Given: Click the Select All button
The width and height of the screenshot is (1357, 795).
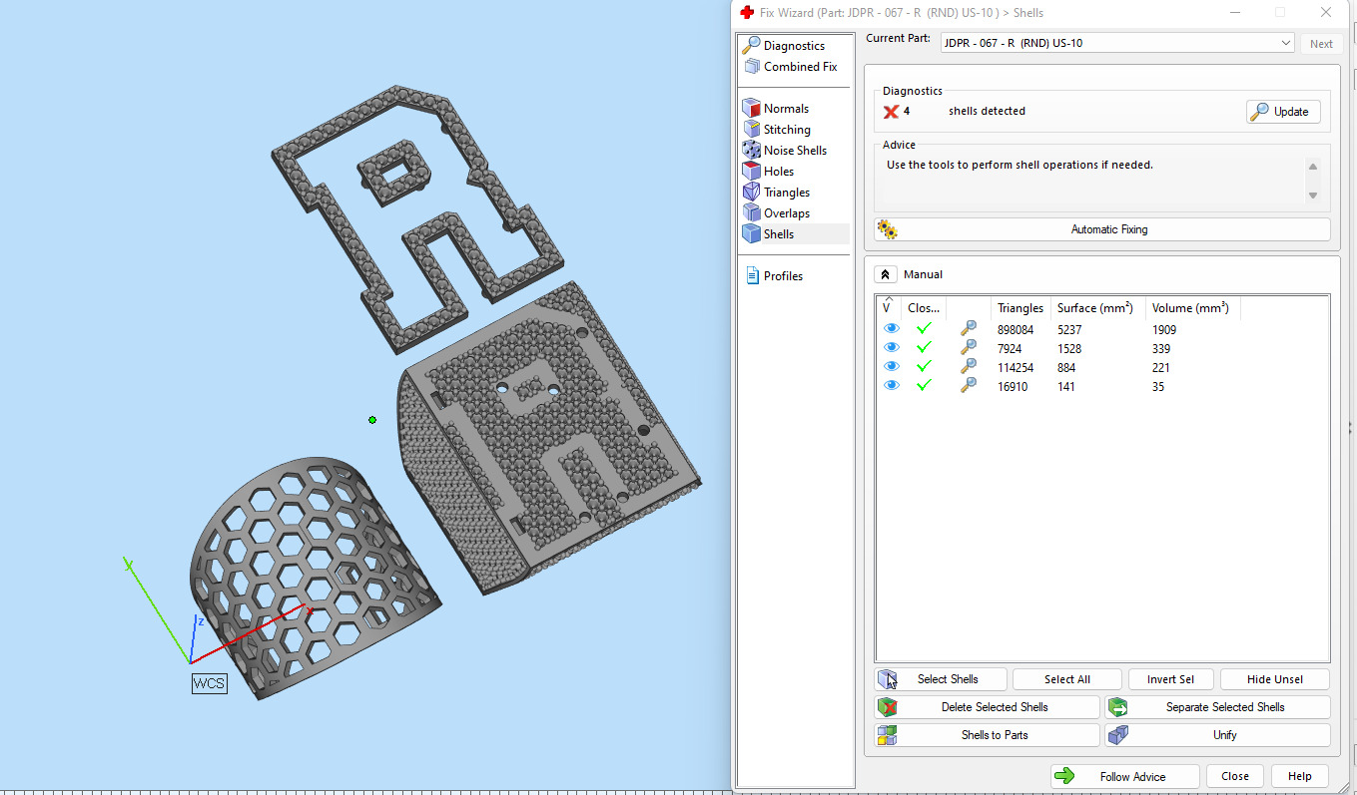Looking at the screenshot, I should click(1067, 679).
